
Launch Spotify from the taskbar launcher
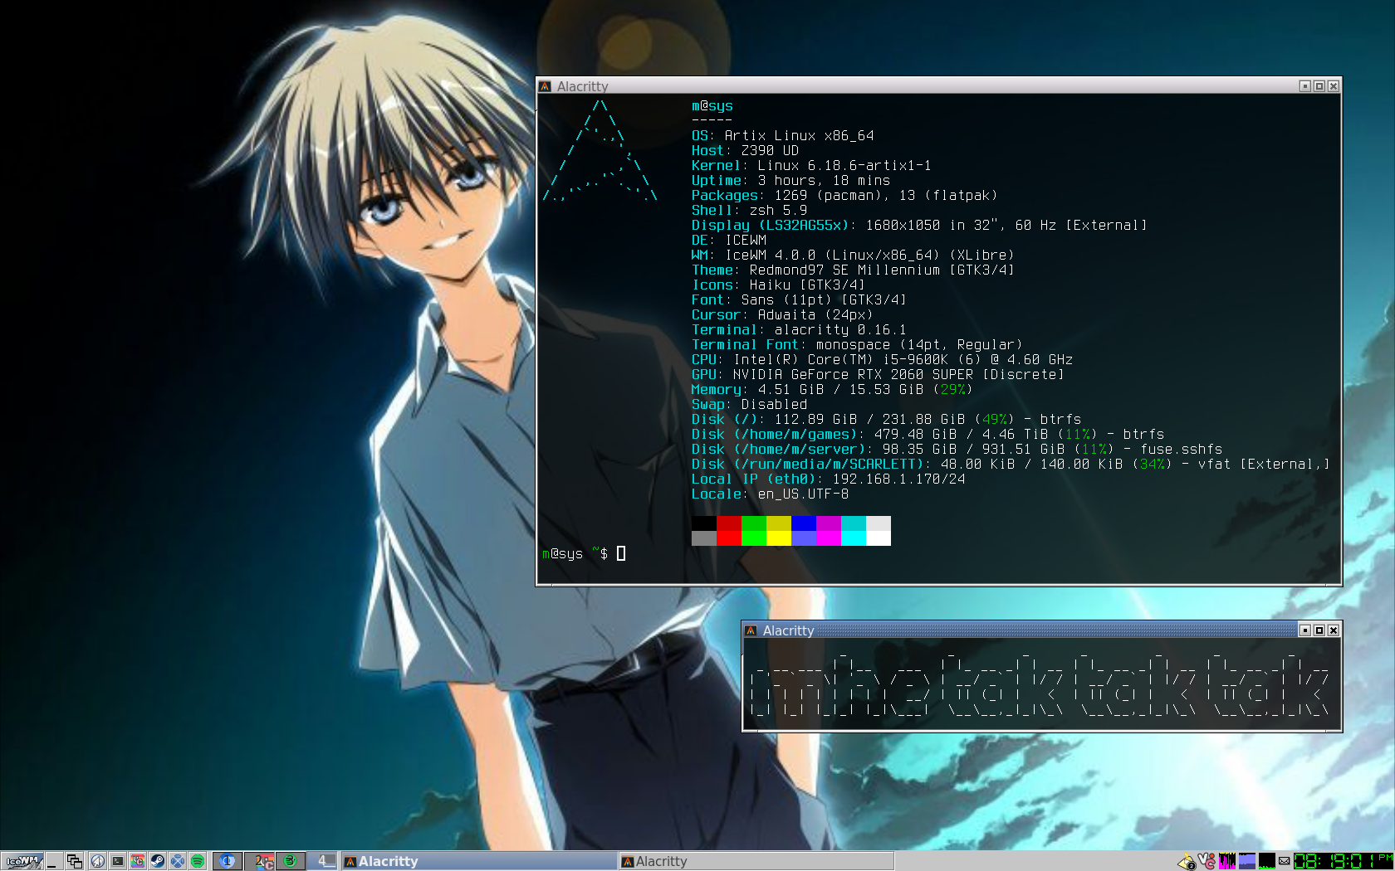[x=198, y=861]
